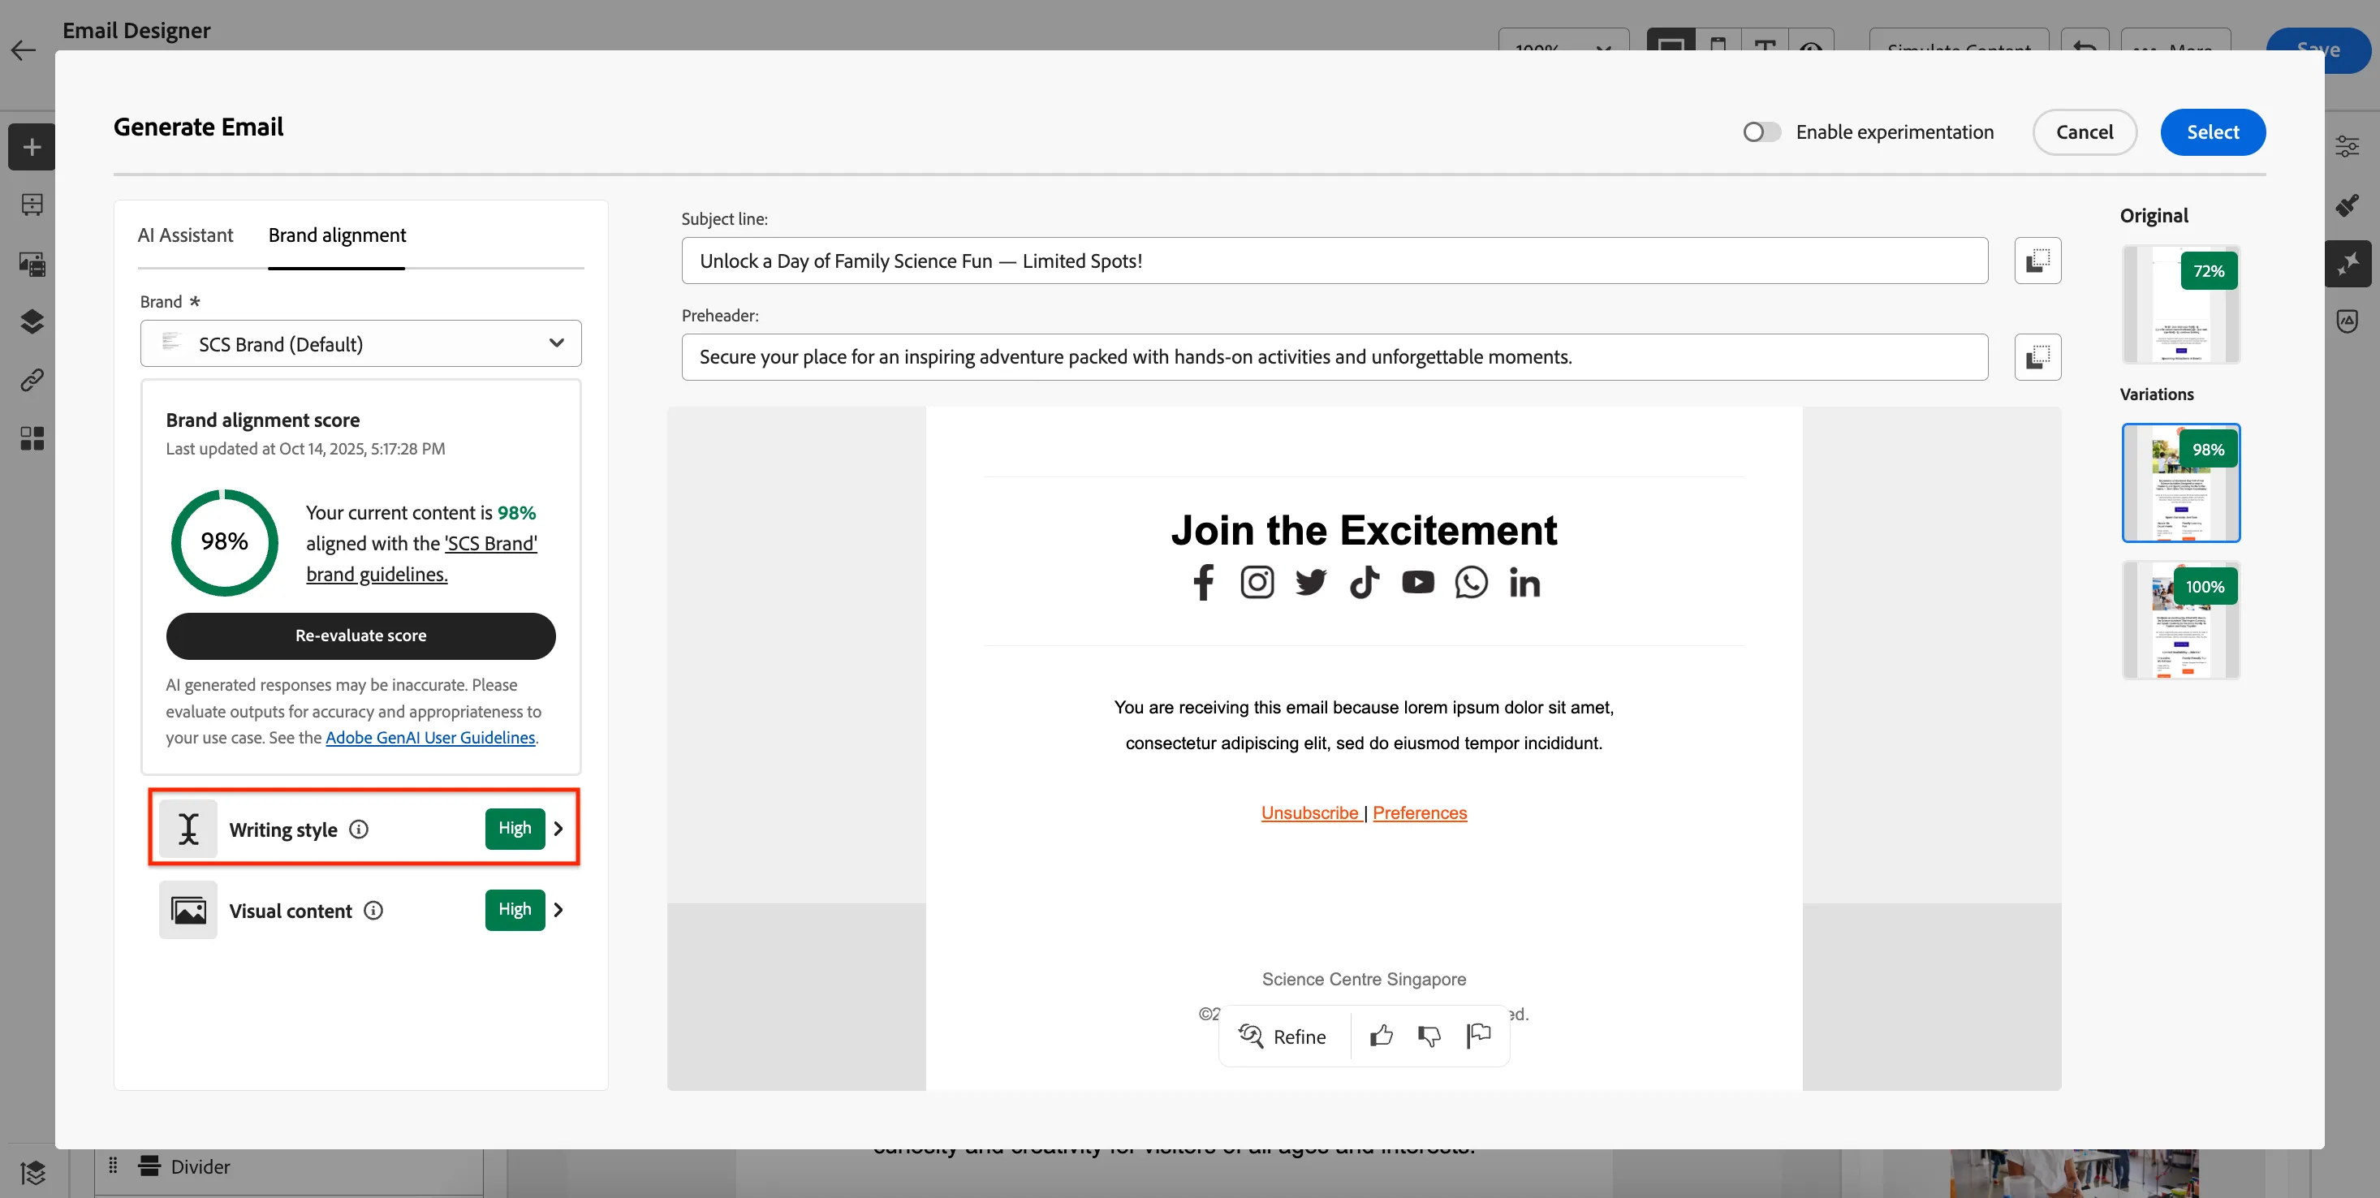Screen dimensions: 2380x1198
Task: Click into the Subject line field
Action: click(1334, 261)
